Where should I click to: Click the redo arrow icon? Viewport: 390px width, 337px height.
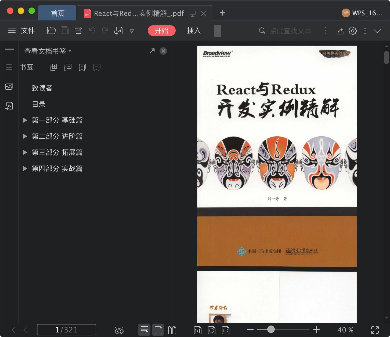pyautogui.click(x=105, y=31)
